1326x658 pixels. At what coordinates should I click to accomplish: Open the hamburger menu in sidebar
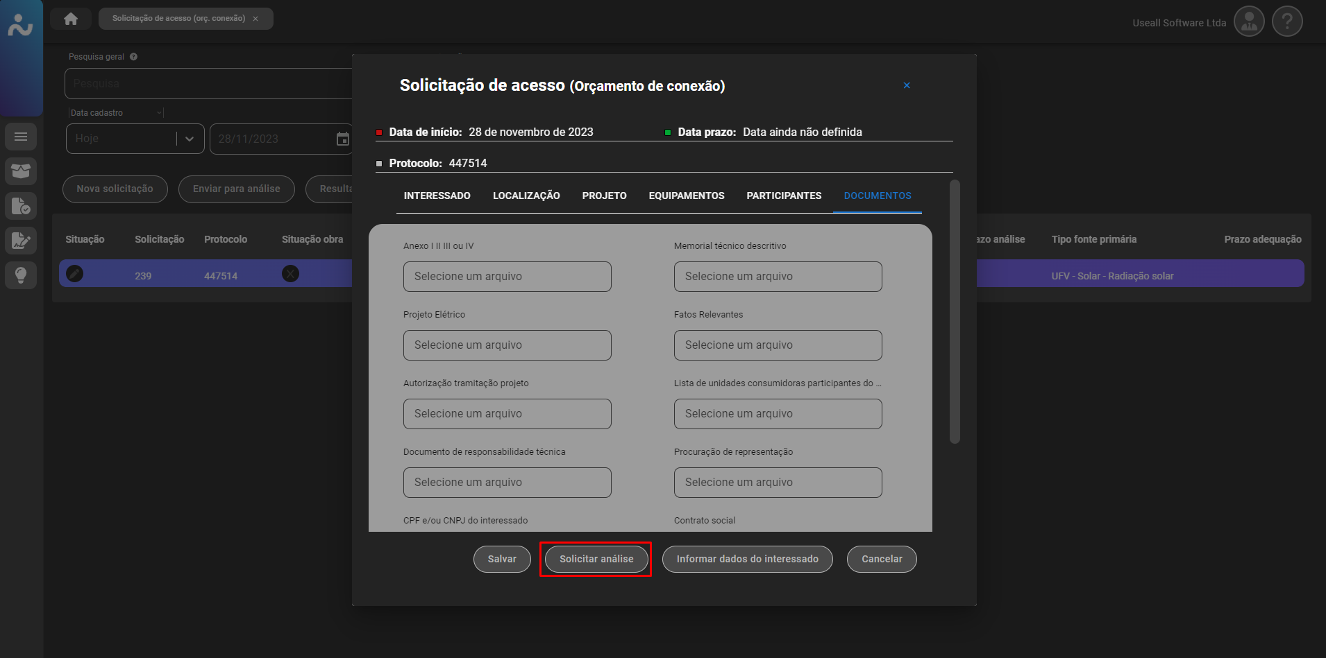(x=21, y=137)
